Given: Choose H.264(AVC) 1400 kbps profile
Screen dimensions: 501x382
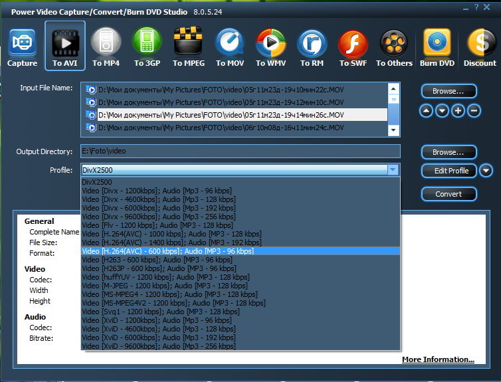Looking at the screenshot, I should point(241,242).
